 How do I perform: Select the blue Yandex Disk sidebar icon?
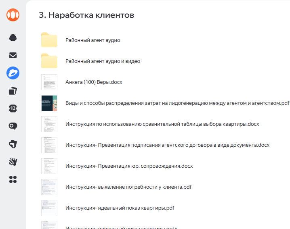13,73
